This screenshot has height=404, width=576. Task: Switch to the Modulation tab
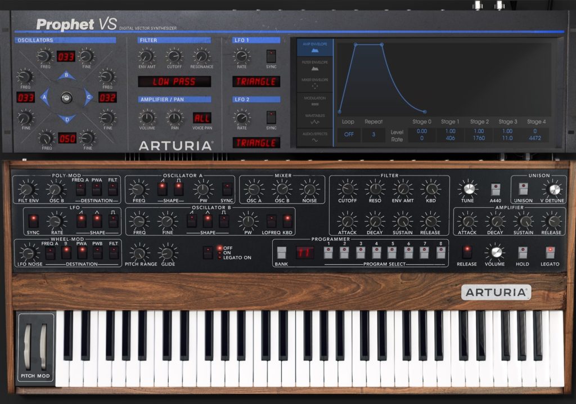coord(315,101)
